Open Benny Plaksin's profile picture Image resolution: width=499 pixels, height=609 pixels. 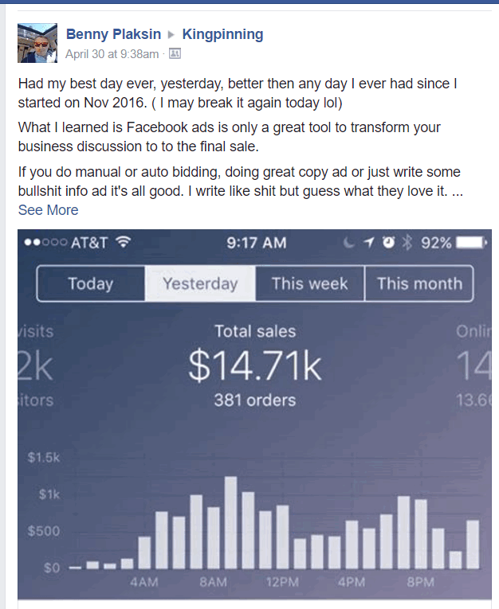pos(37,43)
